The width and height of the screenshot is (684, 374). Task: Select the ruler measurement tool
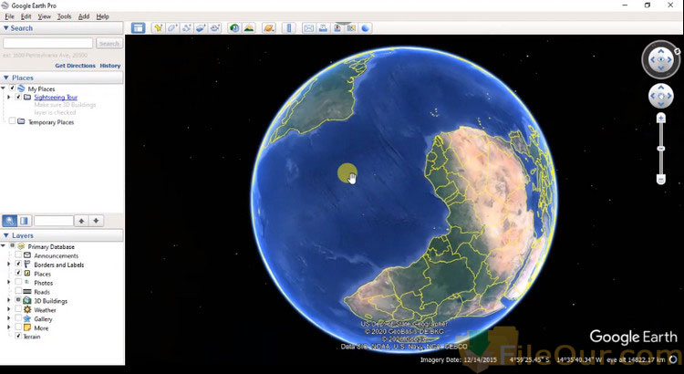point(289,28)
